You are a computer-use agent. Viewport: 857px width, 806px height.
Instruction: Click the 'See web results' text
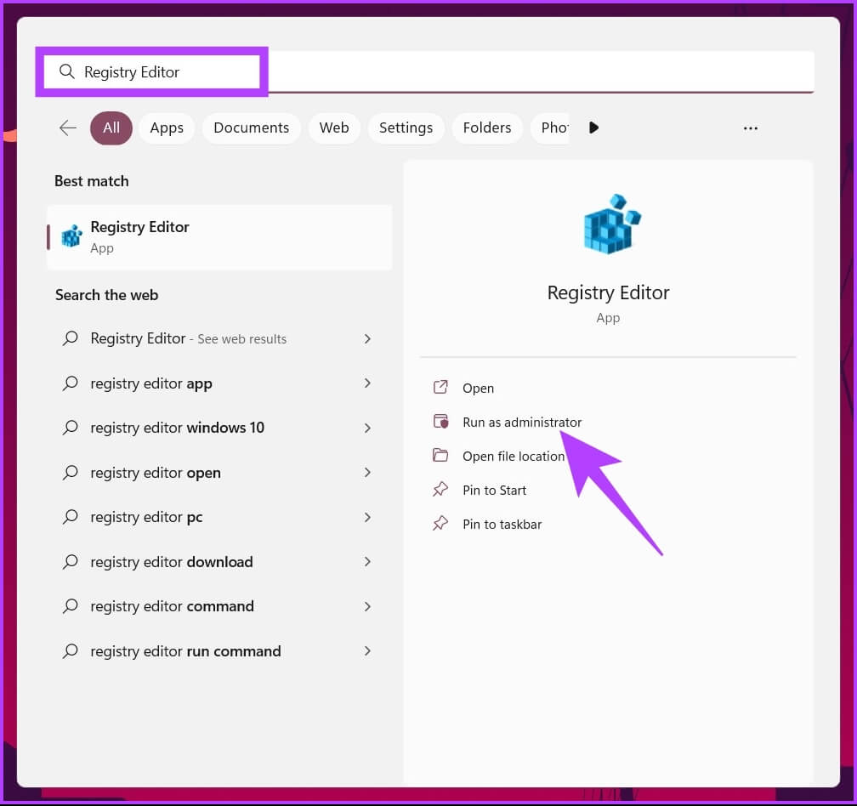[x=241, y=339]
